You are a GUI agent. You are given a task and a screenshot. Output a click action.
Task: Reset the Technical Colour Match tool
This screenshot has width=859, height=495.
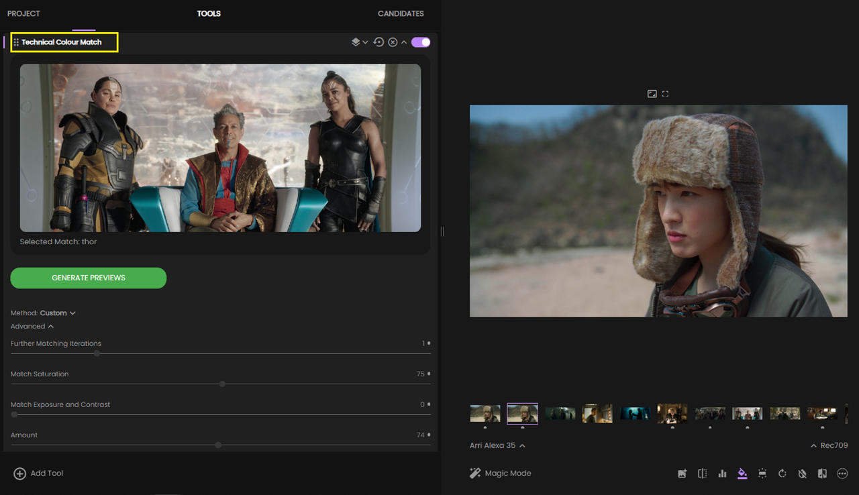[378, 42]
